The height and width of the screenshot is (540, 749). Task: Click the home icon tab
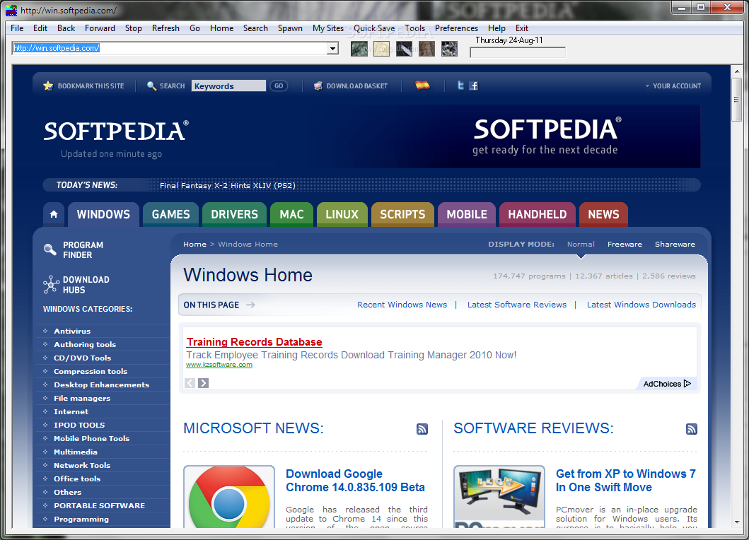click(x=54, y=214)
